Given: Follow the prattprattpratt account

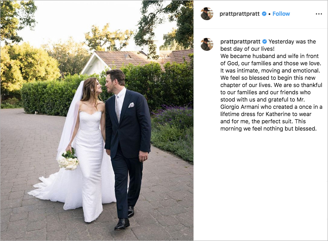Looking at the screenshot, I should tap(281, 14).
